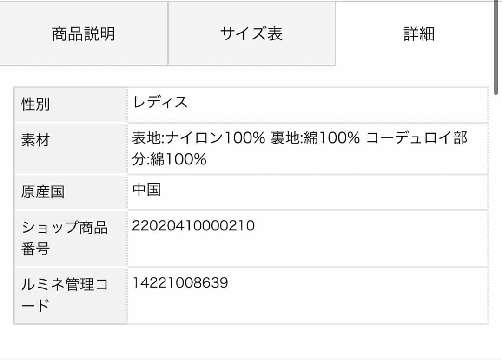Viewport: 502px width, 360px height.
Task: Open the サイズ表 tab
Action: [251, 33]
